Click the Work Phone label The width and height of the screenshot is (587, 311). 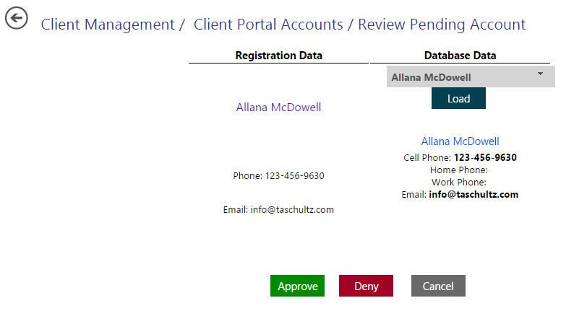point(458,183)
